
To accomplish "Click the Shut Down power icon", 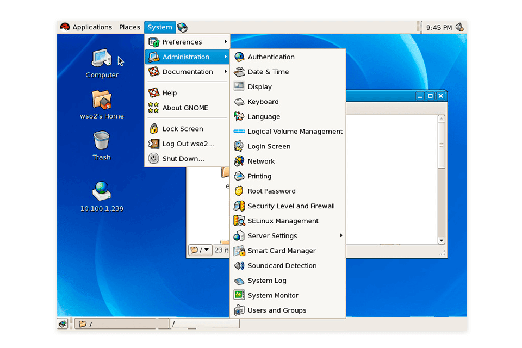I will [153, 158].
